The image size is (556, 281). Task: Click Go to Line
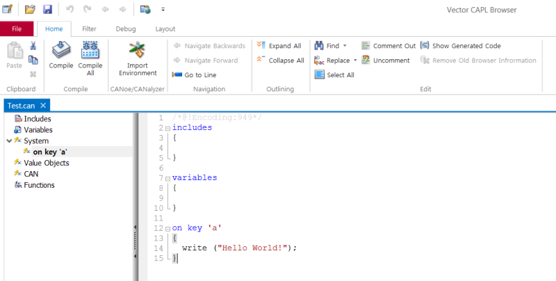195,75
